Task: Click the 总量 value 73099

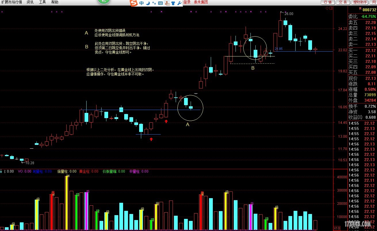Action: pos(370,95)
